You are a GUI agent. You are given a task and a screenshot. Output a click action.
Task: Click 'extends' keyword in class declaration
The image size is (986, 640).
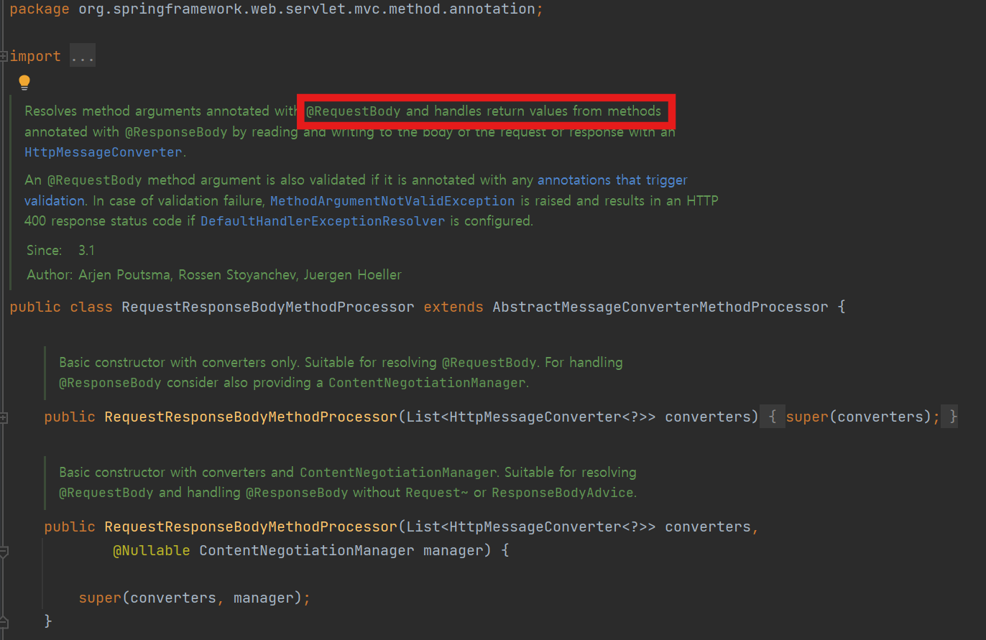coord(453,307)
